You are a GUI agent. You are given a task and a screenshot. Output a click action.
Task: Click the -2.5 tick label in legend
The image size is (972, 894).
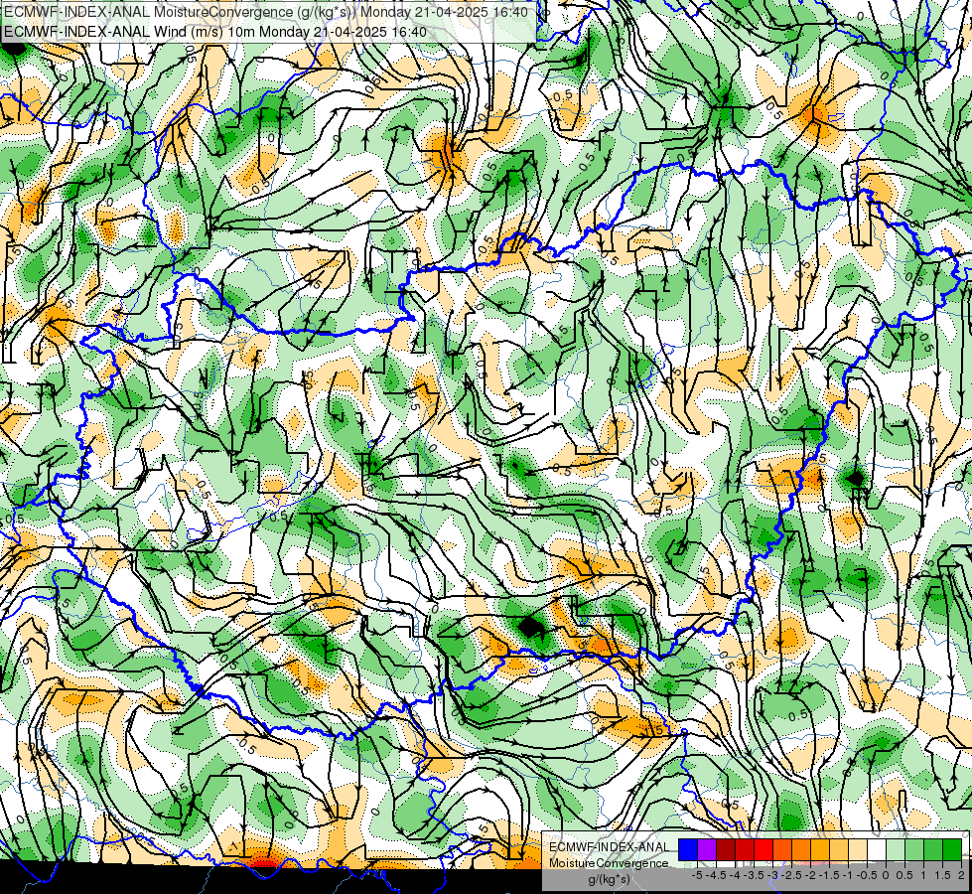(x=790, y=875)
